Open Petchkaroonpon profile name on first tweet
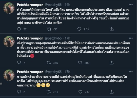The image size is (137, 98). 30,5
